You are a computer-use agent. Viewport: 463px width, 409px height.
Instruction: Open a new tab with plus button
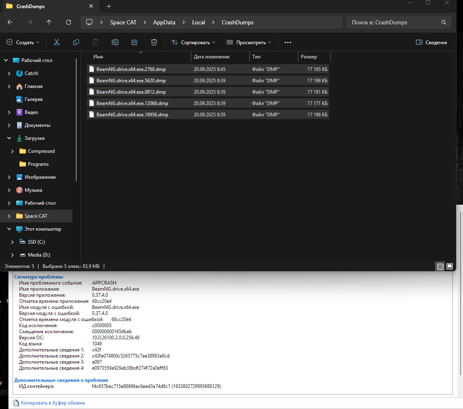[109, 6]
